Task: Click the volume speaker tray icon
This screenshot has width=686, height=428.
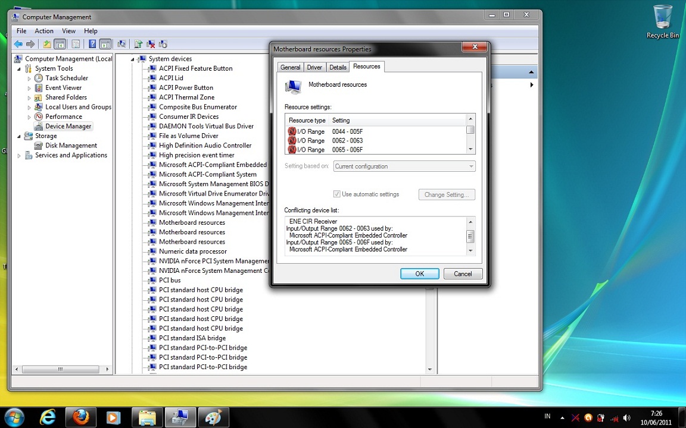Action: [x=627, y=418]
